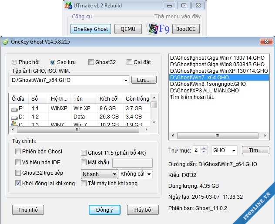Select D:\Ghost\Win7_x64.GHO in file list

pos(219,77)
